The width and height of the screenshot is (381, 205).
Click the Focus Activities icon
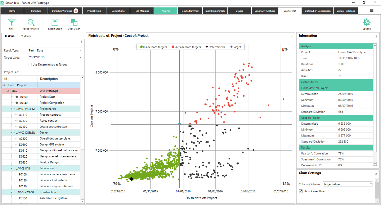[x=31, y=23]
